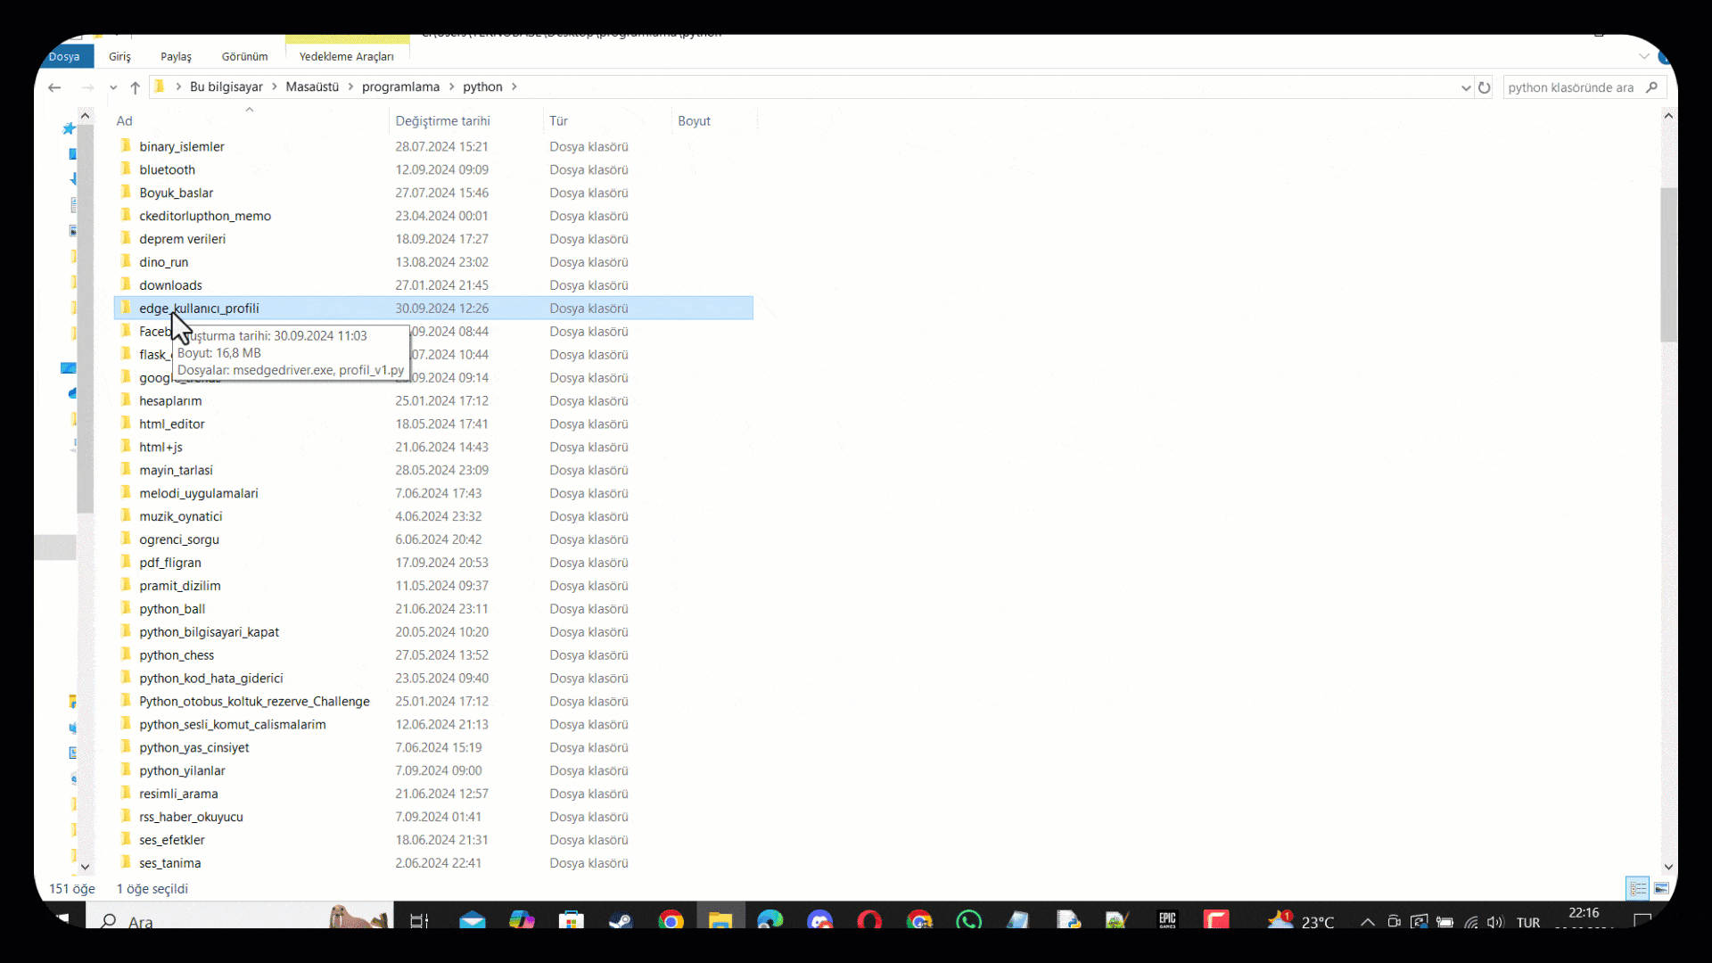
Task: Switch to the Giriş ribbon tab
Action: point(119,56)
